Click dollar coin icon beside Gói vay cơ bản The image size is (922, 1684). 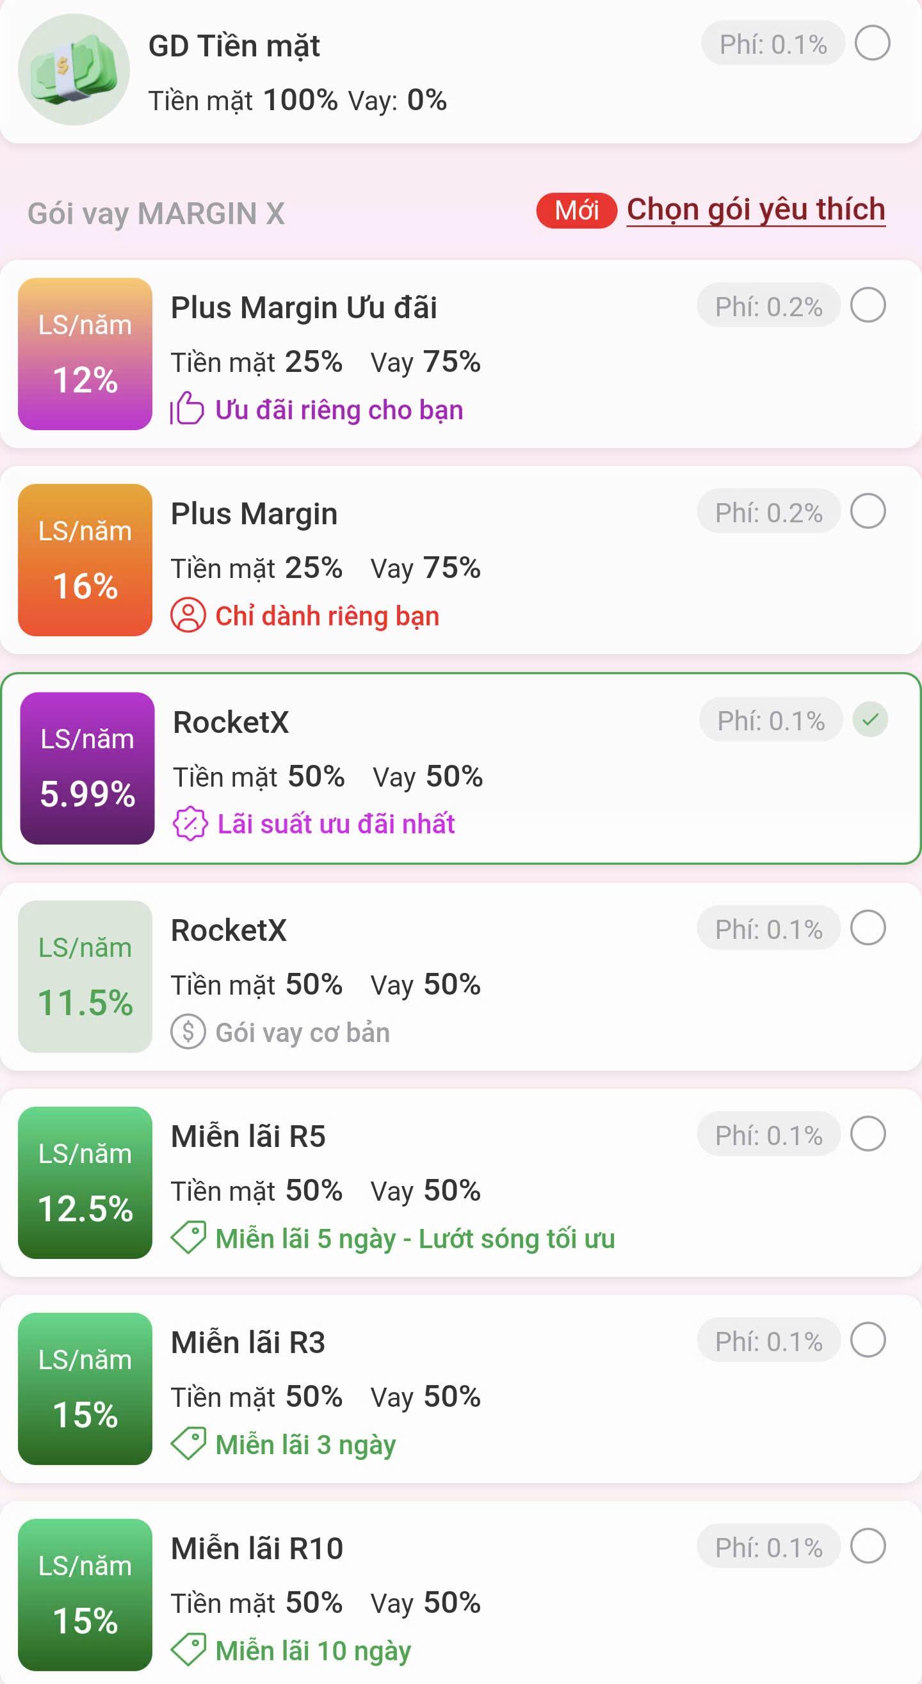pos(188,1031)
